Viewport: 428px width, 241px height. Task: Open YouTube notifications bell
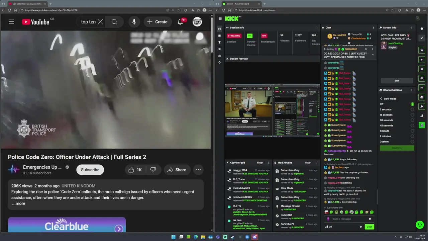click(x=180, y=22)
